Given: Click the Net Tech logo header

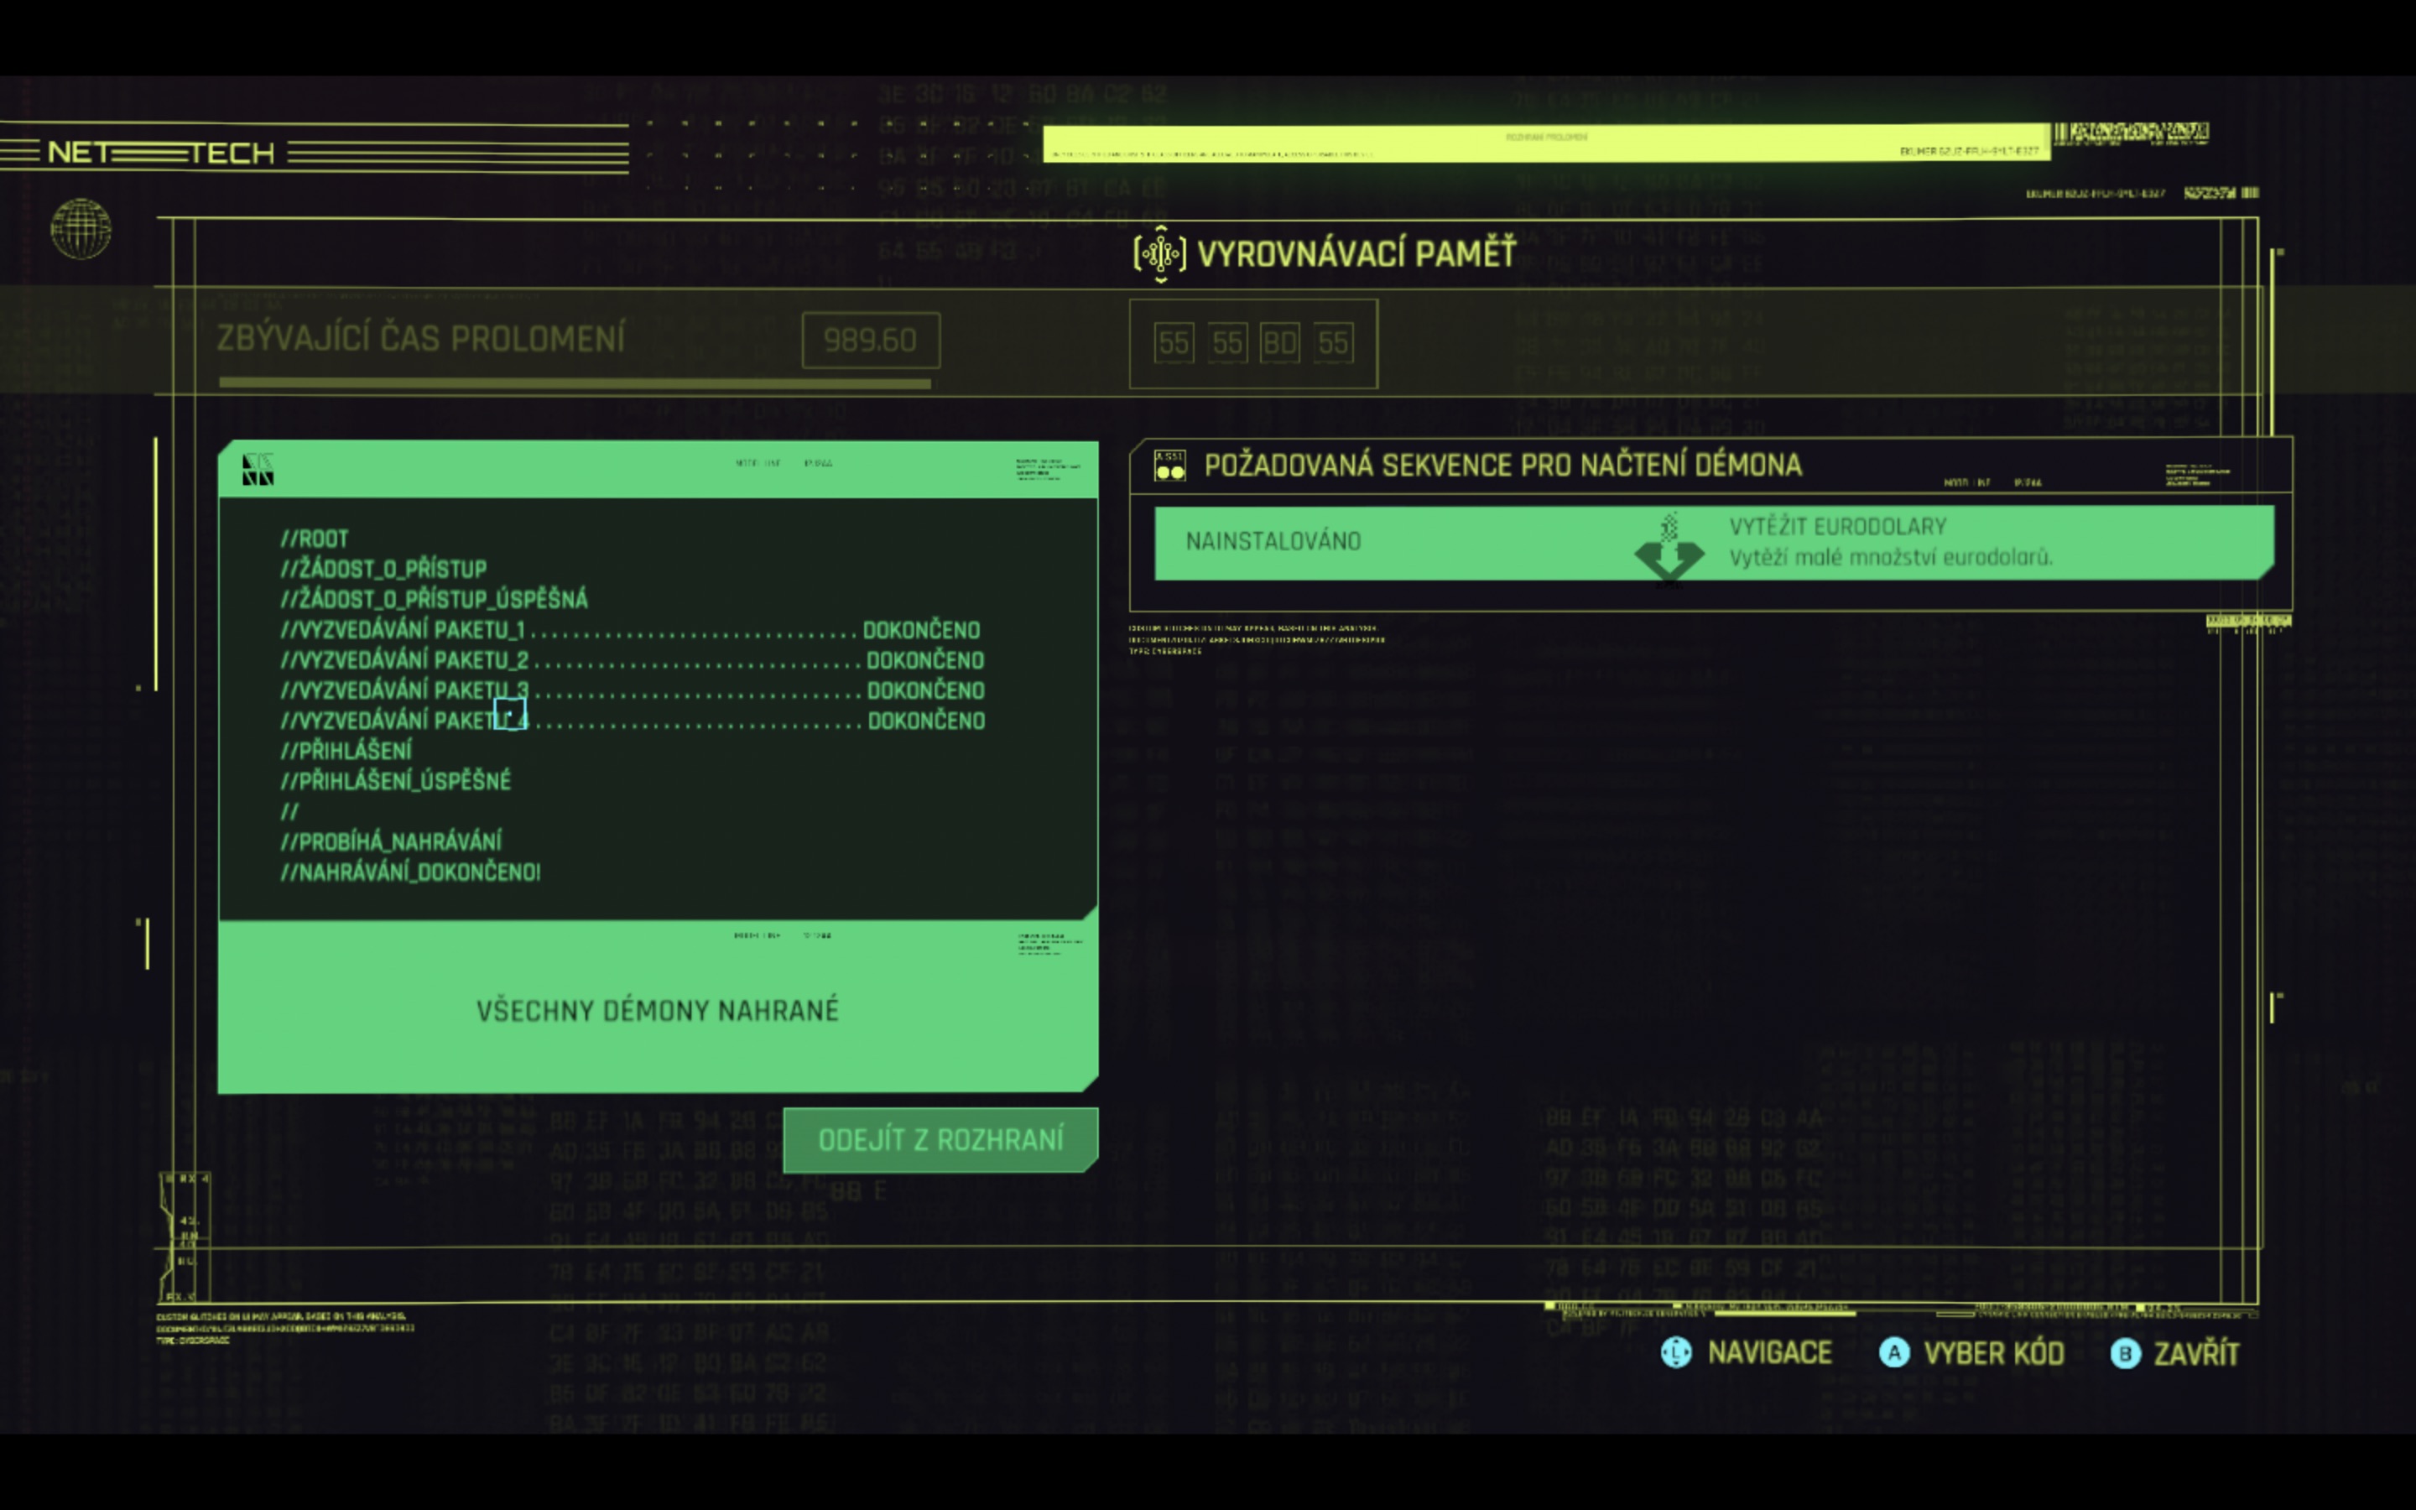Looking at the screenshot, I should click(161, 153).
